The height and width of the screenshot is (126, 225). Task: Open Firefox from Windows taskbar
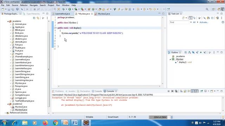[45, 123]
